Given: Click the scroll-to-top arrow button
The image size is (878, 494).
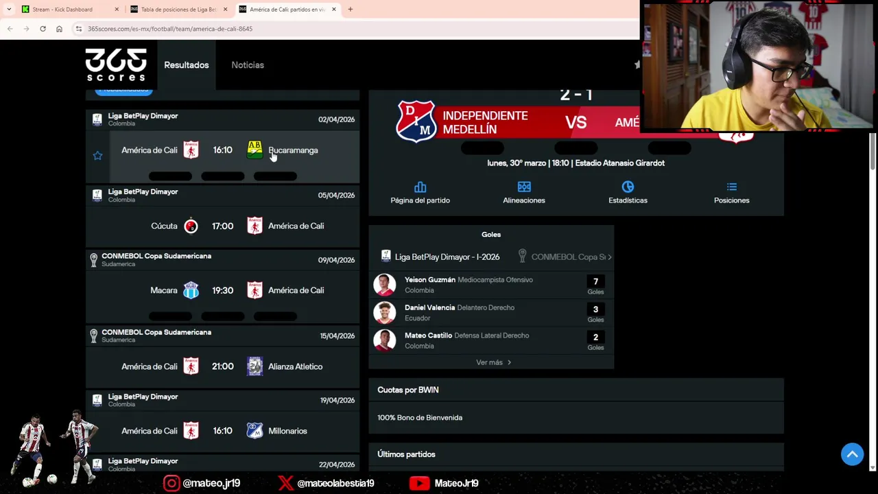Looking at the screenshot, I should pyautogui.click(x=852, y=454).
